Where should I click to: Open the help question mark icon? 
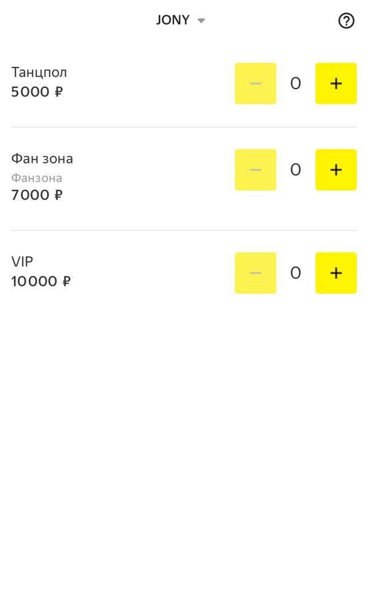tap(347, 21)
